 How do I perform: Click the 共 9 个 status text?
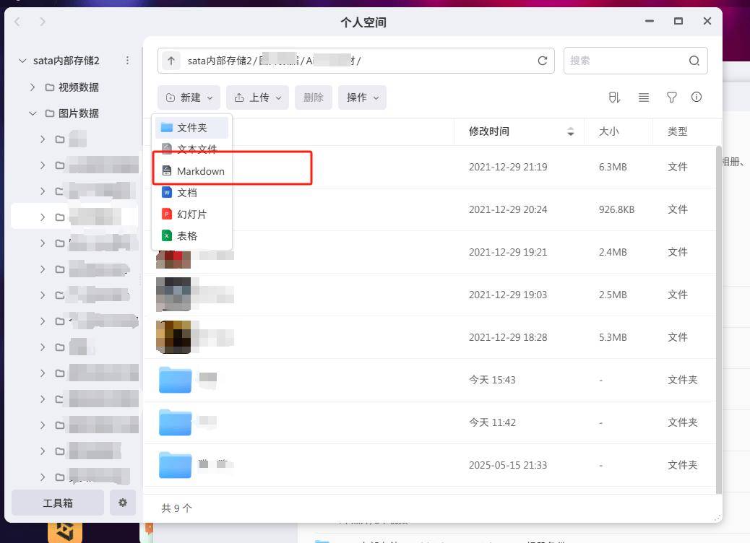[x=176, y=508]
